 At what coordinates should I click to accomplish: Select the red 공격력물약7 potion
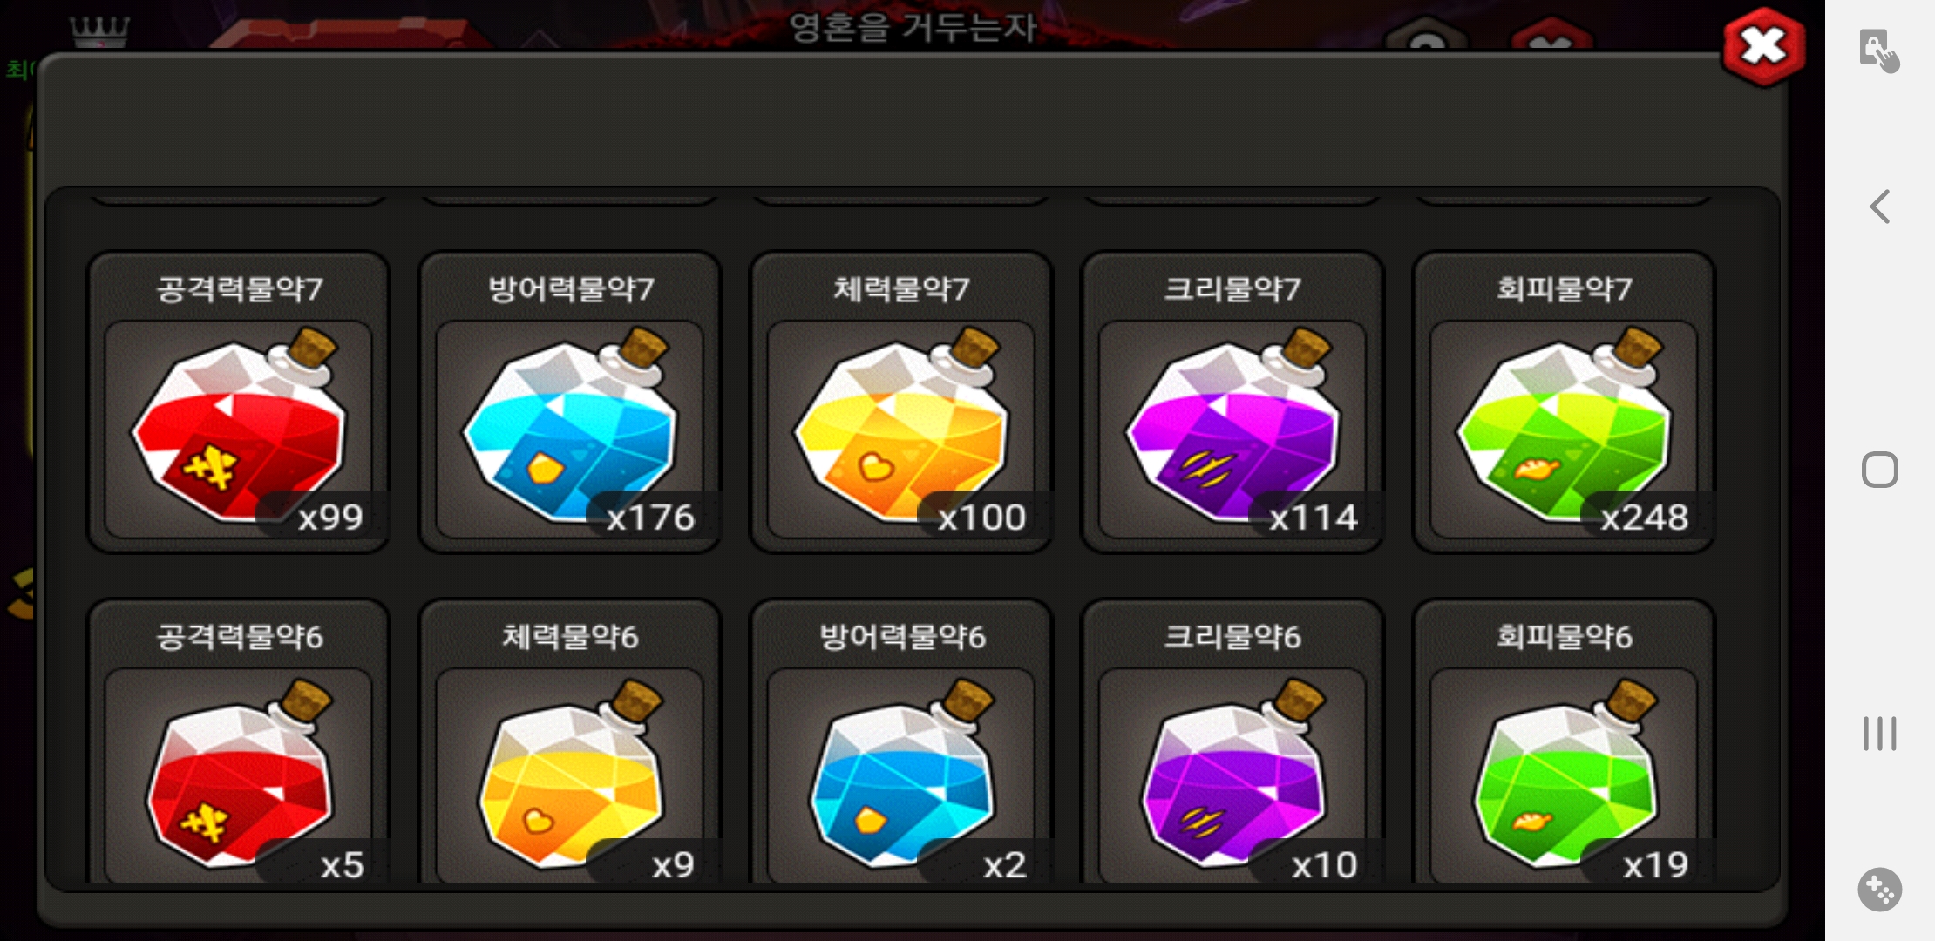238,403
